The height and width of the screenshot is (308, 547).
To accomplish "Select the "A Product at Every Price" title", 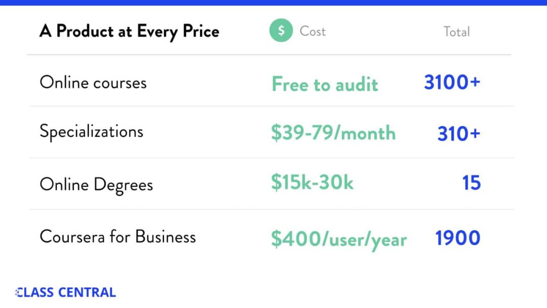I will pos(129,31).
